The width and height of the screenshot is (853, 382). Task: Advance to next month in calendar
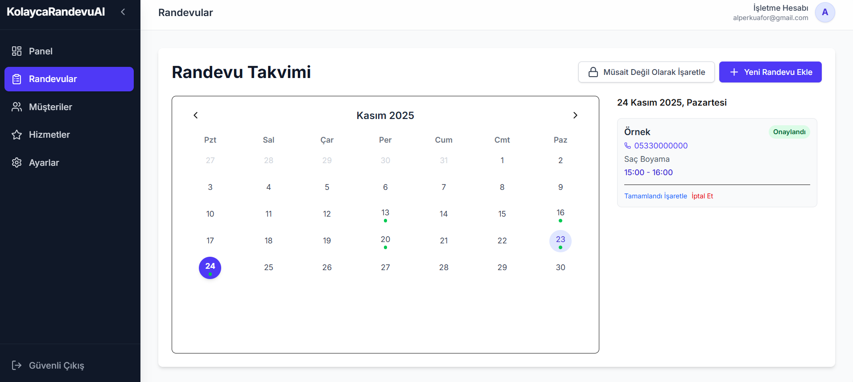pyautogui.click(x=575, y=115)
